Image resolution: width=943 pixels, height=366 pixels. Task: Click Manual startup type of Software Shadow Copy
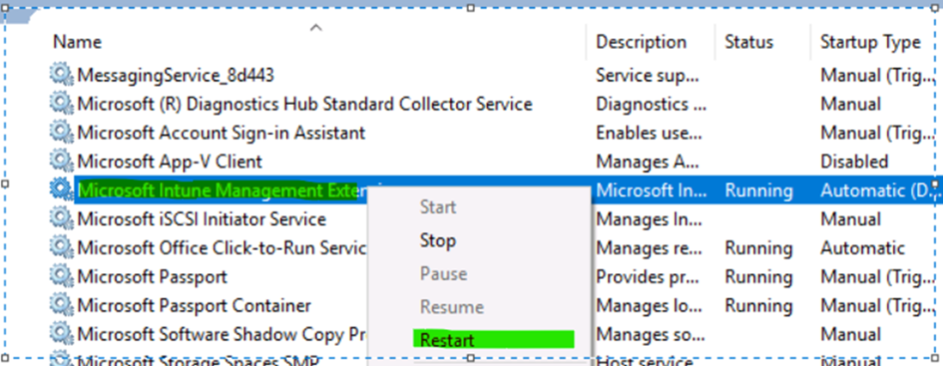850,334
